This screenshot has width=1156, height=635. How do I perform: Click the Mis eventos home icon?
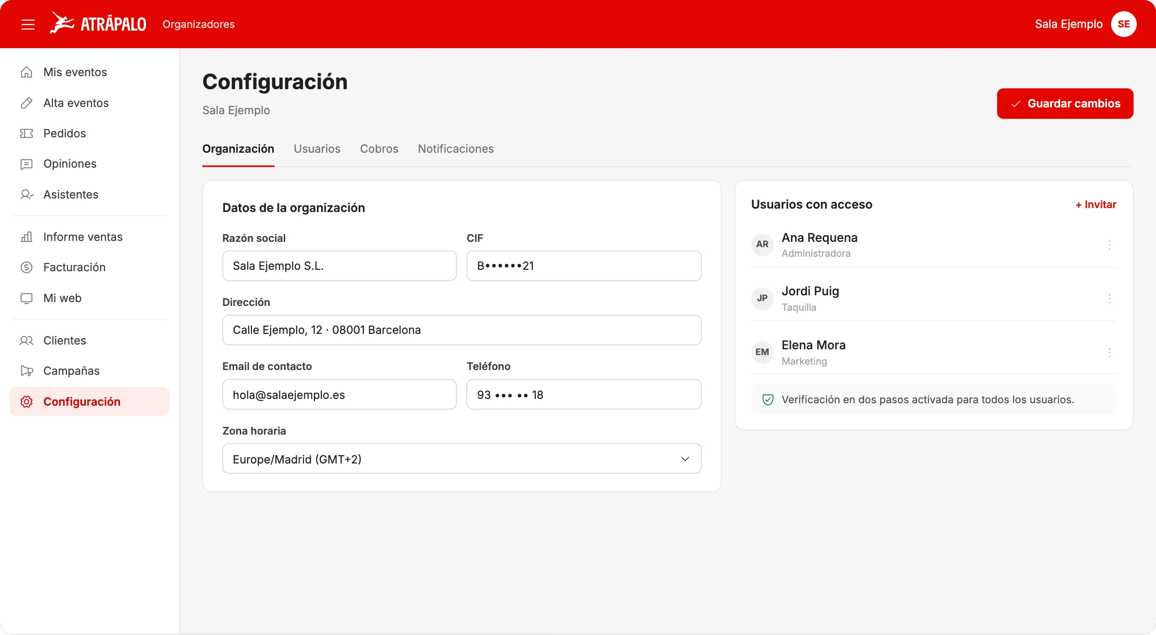point(26,72)
